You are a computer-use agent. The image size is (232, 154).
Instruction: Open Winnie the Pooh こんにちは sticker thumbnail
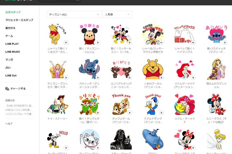(x=57, y=34)
